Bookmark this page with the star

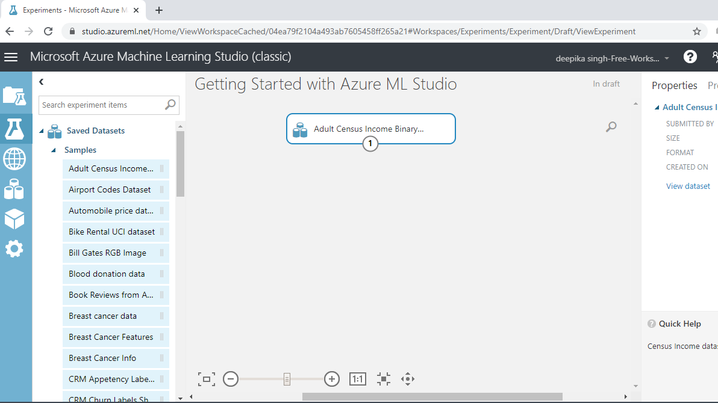tap(697, 31)
